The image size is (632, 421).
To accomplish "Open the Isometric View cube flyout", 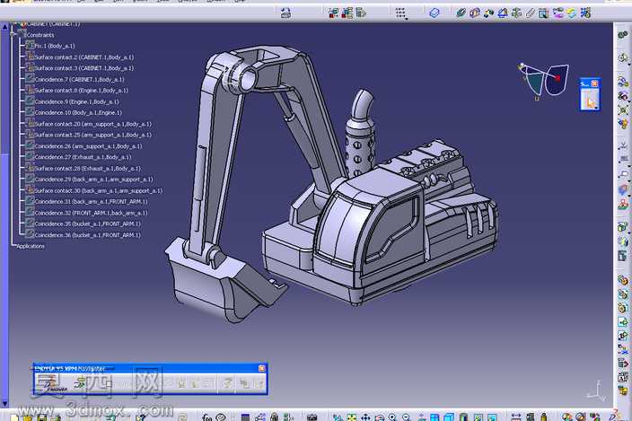I will [449, 417].
